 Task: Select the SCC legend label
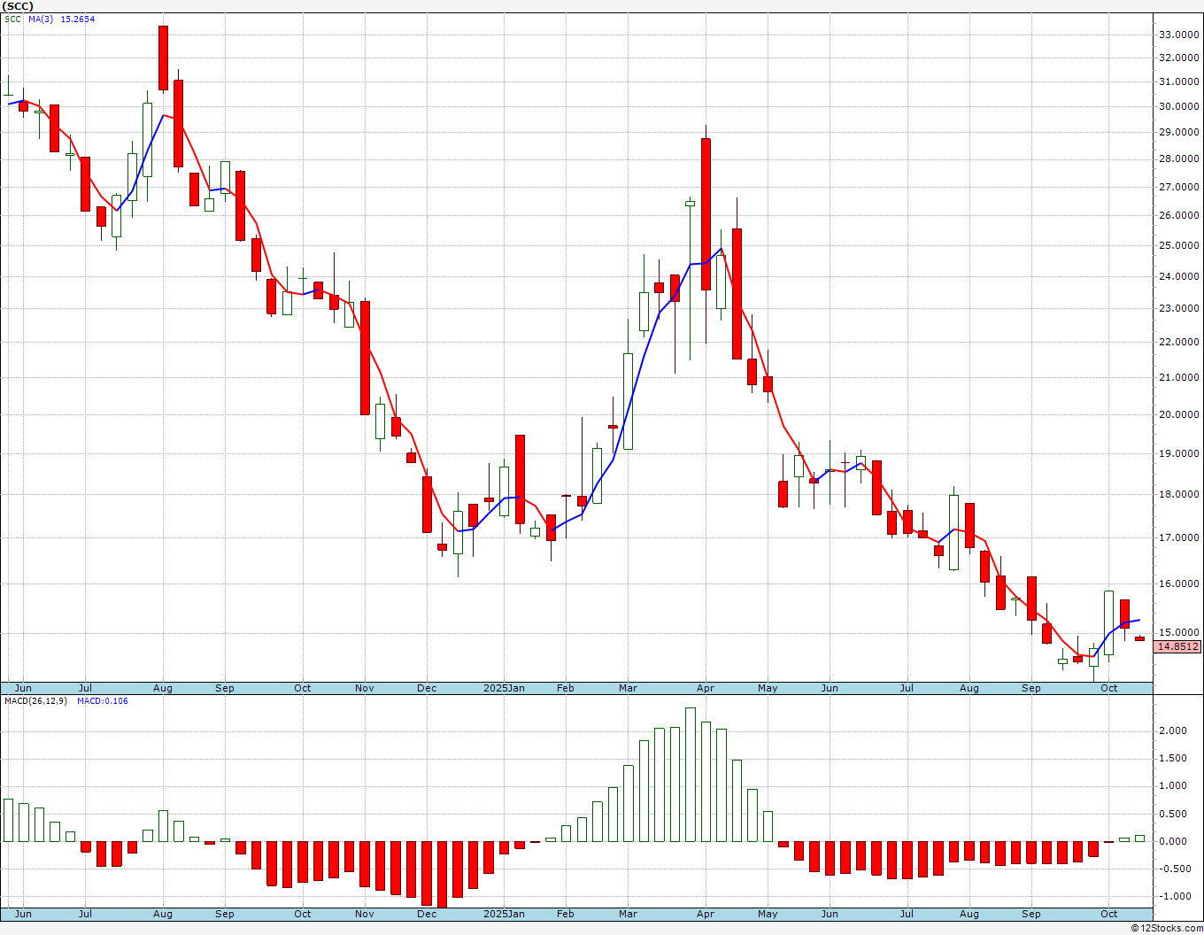pyautogui.click(x=12, y=19)
